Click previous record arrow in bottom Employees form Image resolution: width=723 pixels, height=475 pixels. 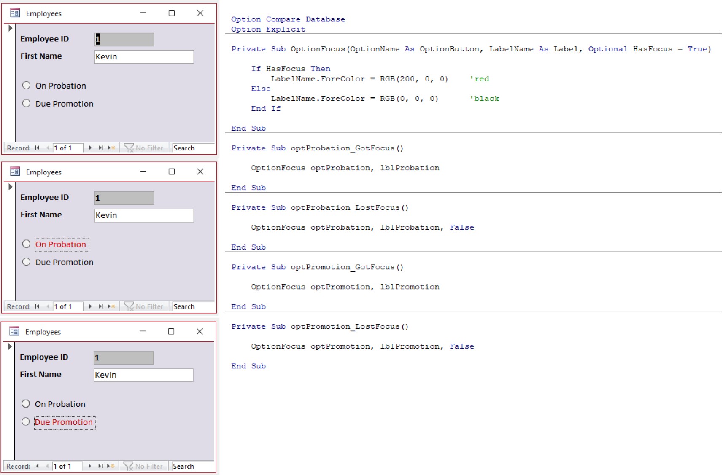click(47, 466)
